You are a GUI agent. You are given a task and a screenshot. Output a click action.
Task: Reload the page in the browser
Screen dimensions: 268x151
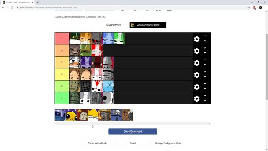click(12, 8)
